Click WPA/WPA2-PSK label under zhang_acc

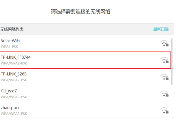point(14,114)
